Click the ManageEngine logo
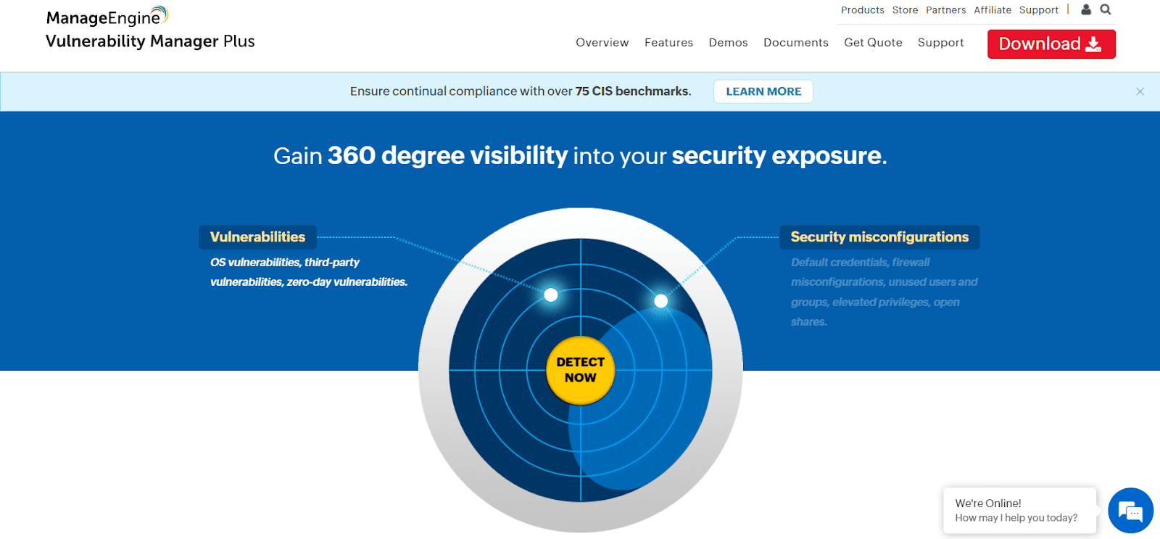 click(107, 16)
